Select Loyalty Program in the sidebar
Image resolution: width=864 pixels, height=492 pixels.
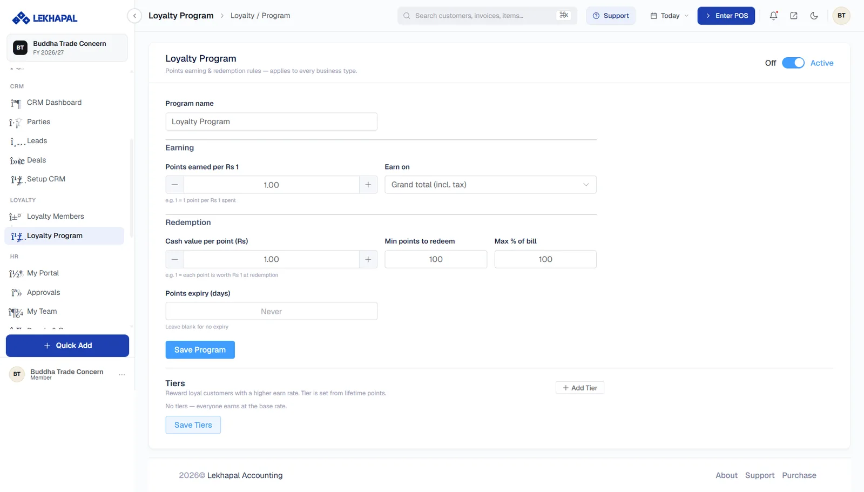[x=64, y=236]
